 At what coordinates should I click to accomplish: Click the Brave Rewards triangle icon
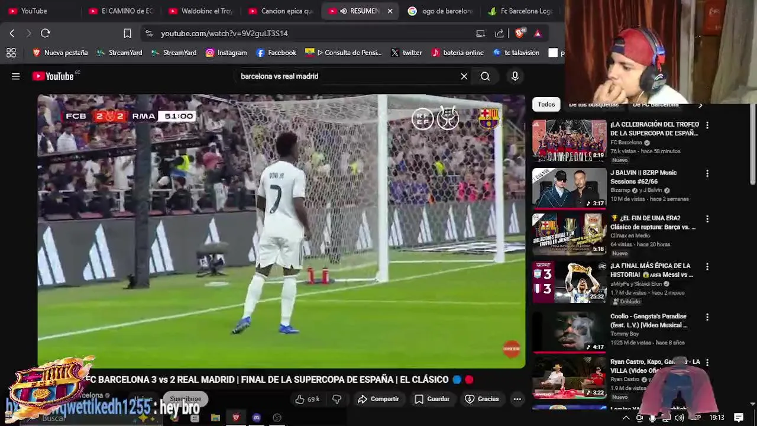click(538, 34)
